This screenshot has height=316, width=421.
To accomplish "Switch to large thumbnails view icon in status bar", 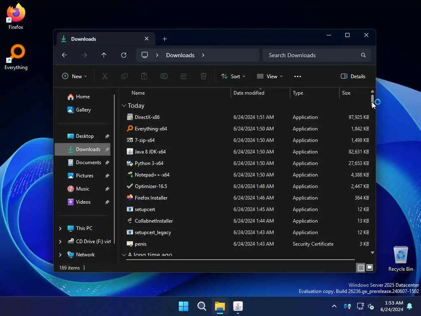I will point(370,267).
